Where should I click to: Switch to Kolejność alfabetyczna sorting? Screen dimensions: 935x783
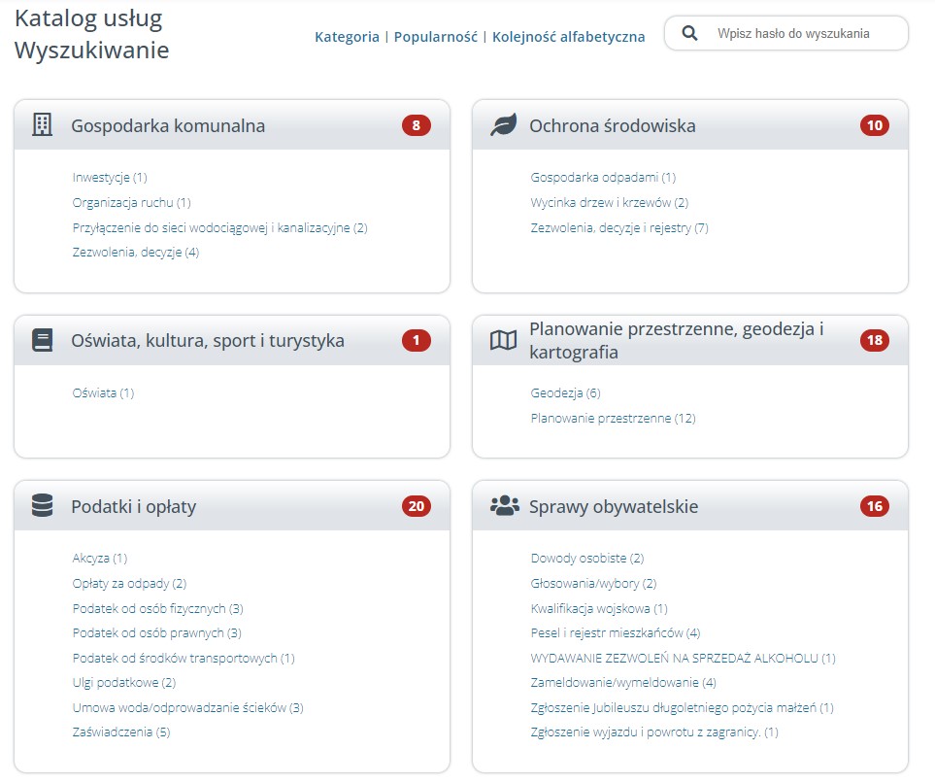click(x=568, y=37)
